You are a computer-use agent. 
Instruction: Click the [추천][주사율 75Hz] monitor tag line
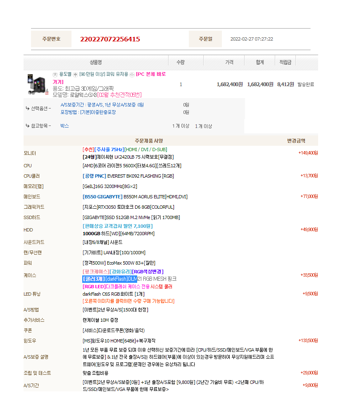(x=125, y=149)
